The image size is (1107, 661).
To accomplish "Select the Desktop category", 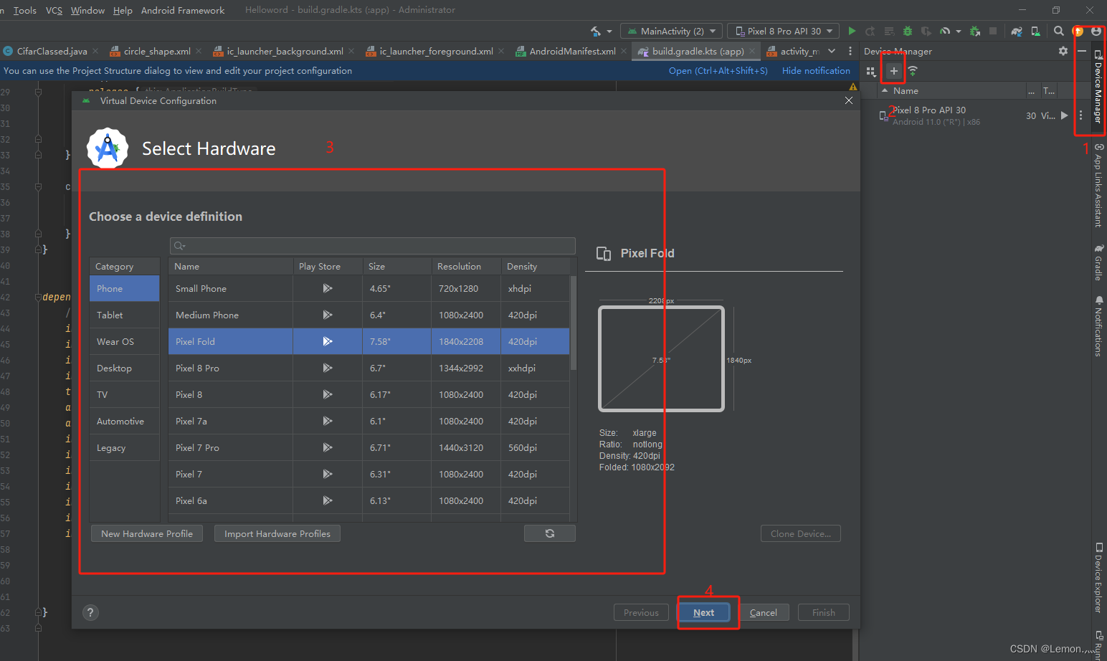I will 125,368.
